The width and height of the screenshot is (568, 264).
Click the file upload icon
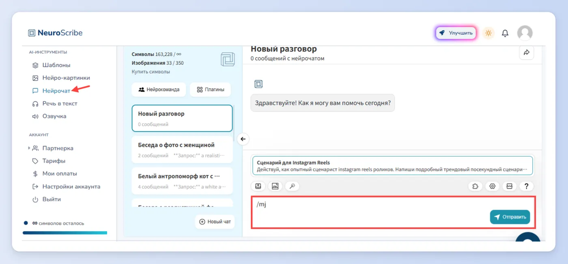258,186
